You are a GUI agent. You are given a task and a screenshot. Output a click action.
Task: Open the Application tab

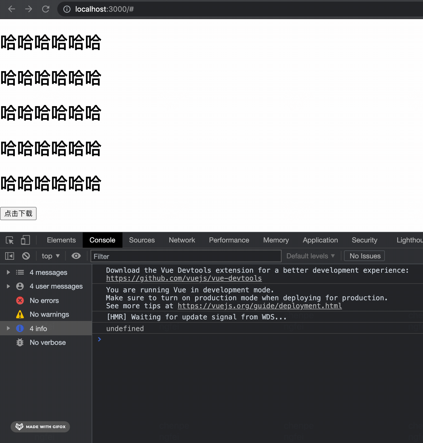[x=320, y=240]
